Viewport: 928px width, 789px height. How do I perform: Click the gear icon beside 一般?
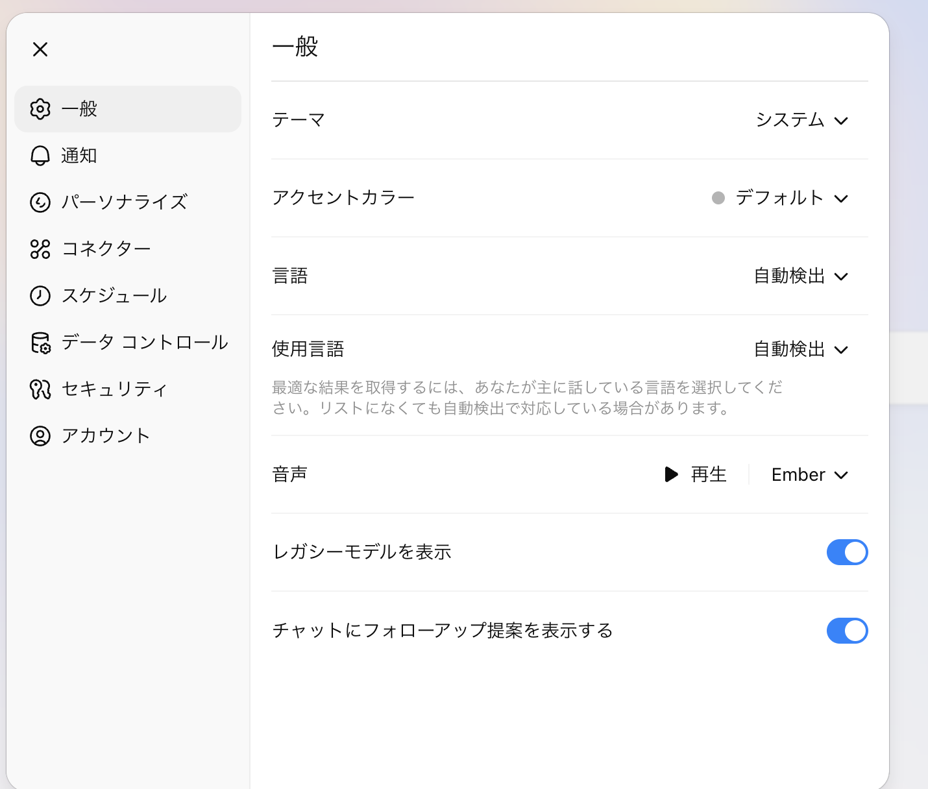click(40, 109)
